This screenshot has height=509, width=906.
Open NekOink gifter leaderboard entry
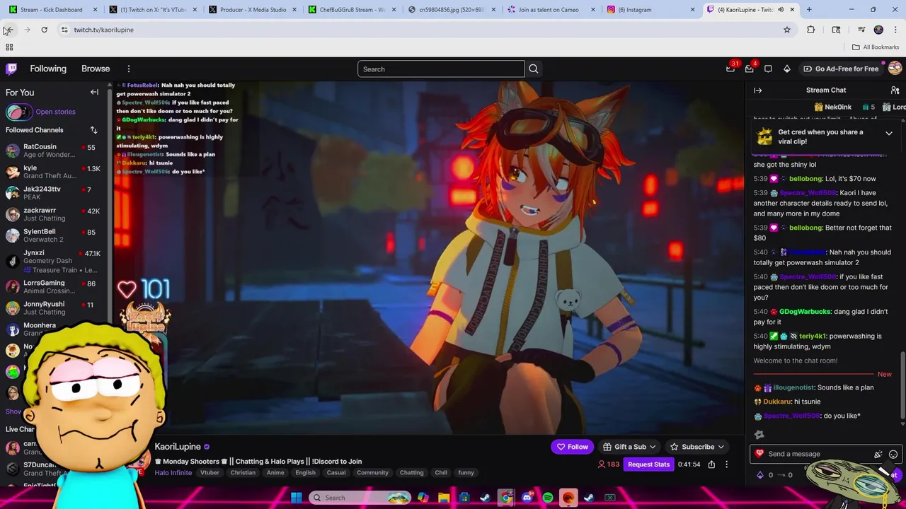click(x=832, y=107)
